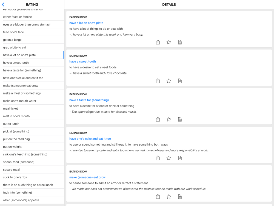The image size is (274, 206).
Task: Open notes for 'have one's cake and eat it too'
Action: point(180,158)
